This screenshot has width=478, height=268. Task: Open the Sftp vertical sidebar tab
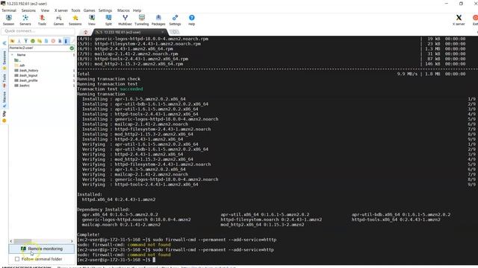[4, 116]
